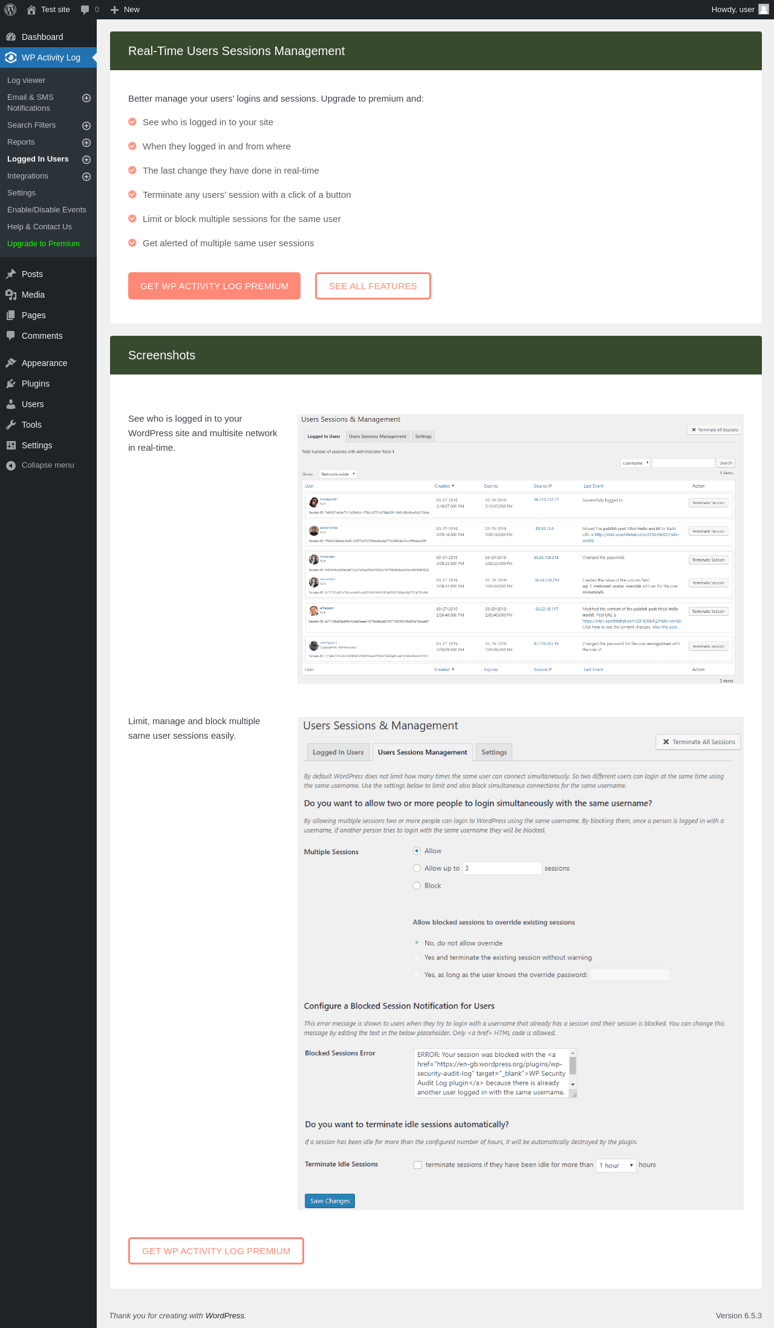Image resolution: width=774 pixels, height=1328 pixels.
Task: Click the green Upgrade to Premium link
Action: pos(44,244)
